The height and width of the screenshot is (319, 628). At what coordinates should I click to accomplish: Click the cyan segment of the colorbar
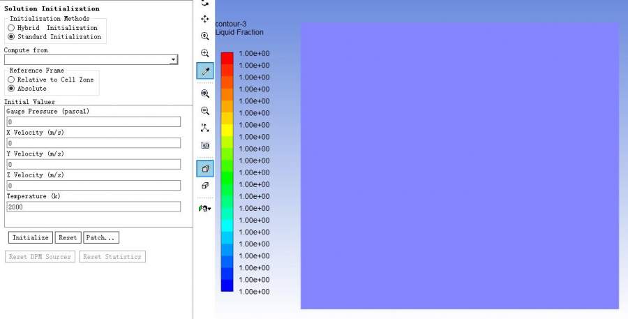click(x=227, y=225)
